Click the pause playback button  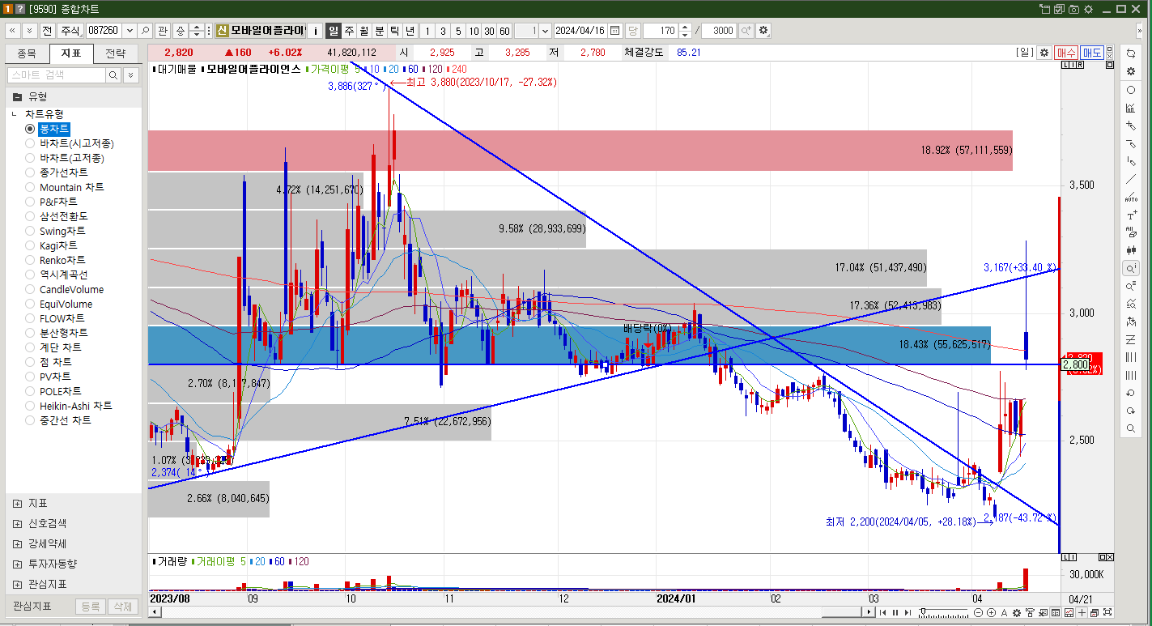895,612
